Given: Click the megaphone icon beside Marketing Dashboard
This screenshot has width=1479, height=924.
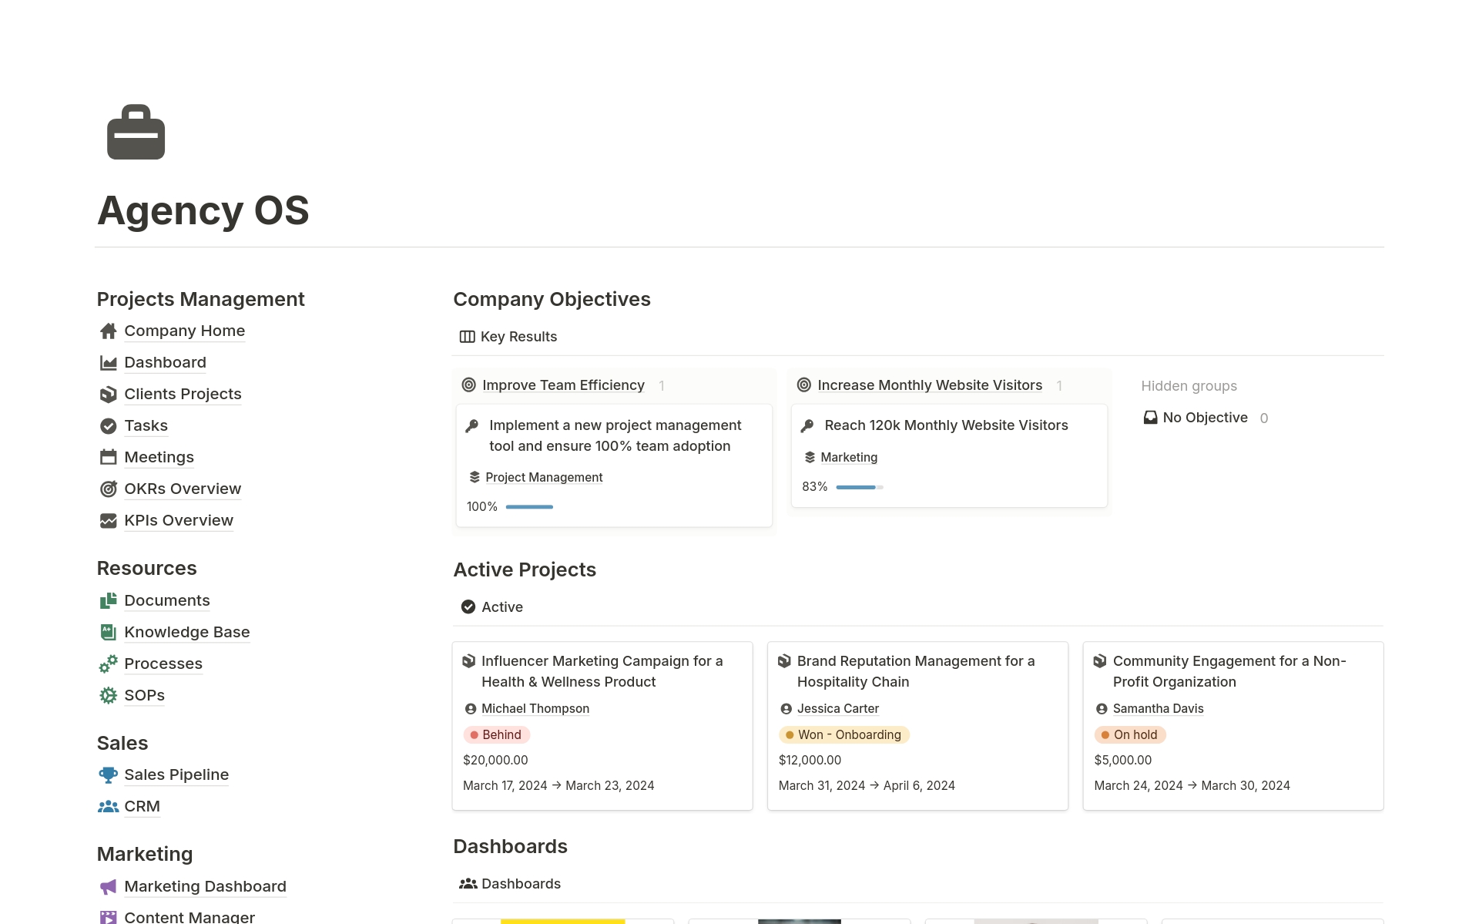Looking at the screenshot, I should [109, 886].
